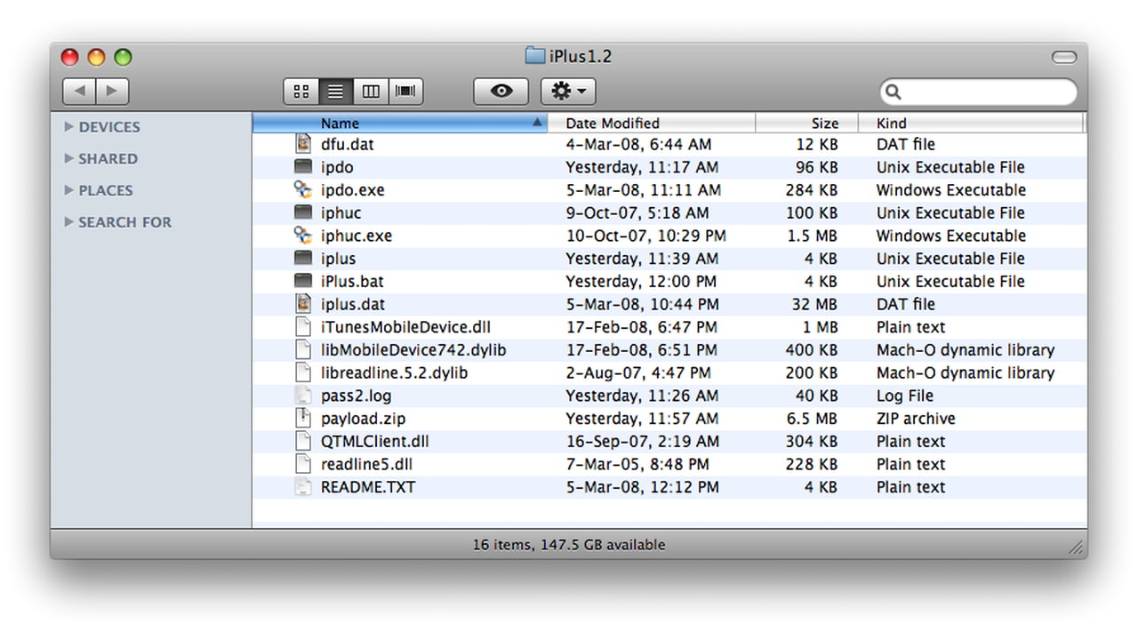
Task: Sort by the Kind column header
Action: pos(972,123)
